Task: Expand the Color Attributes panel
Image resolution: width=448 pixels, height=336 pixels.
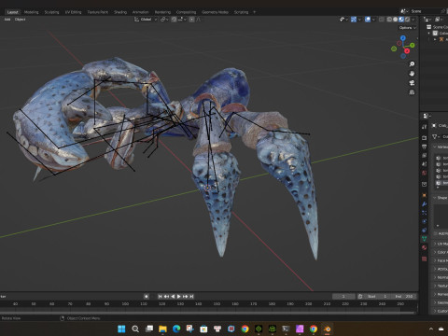Action: tap(441, 252)
